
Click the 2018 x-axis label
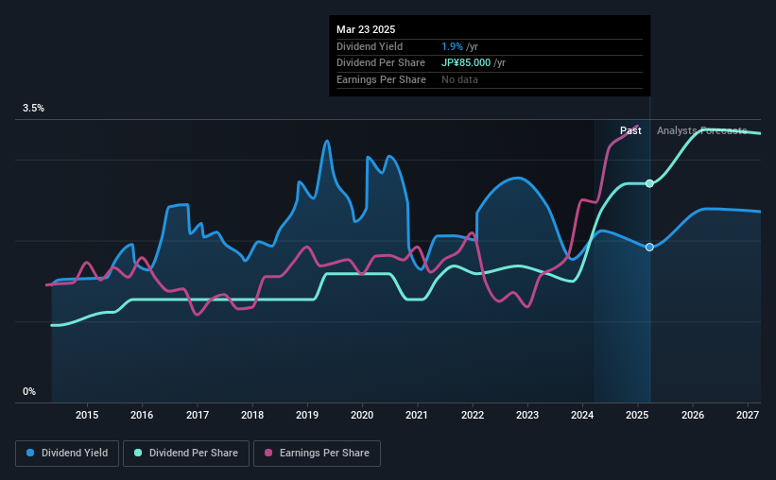252,415
